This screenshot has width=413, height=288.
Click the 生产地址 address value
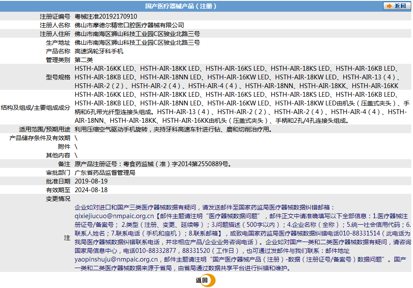137,43
